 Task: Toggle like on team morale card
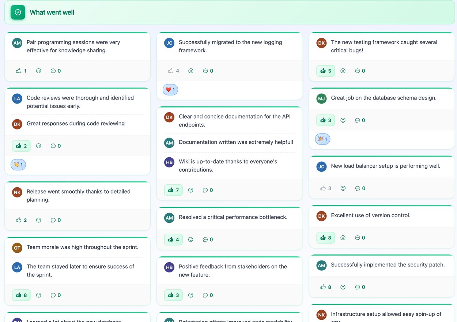click(x=21, y=295)
